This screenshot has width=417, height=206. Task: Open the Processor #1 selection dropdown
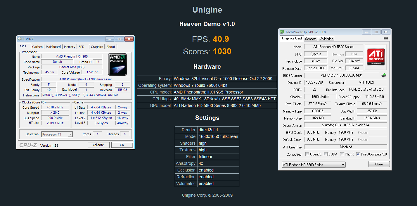pos(57,134)
